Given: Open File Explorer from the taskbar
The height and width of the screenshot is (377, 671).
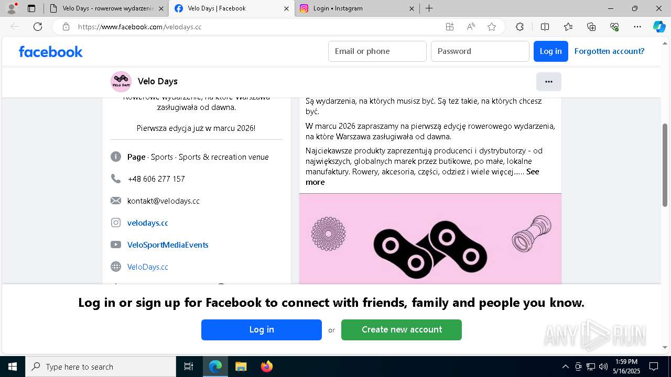Looking at the screenshot, I should click(241, 367).
